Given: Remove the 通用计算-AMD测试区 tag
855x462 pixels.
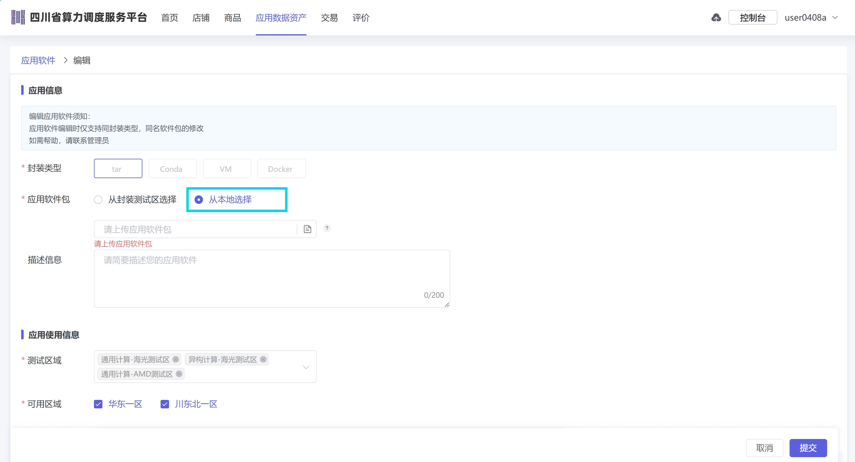Looking at the screenshot, I should click(179, 374).
